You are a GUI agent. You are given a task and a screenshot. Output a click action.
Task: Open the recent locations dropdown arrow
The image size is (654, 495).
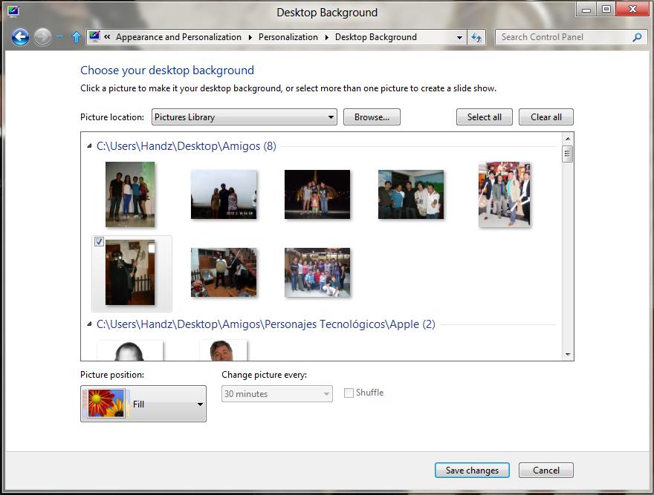pos(60,37)
